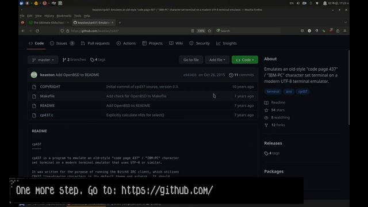
Task: View the 94 stars link
Action: click(274, 110)
